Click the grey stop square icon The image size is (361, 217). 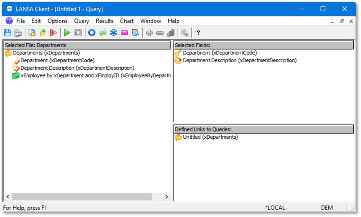coord(78,33)
